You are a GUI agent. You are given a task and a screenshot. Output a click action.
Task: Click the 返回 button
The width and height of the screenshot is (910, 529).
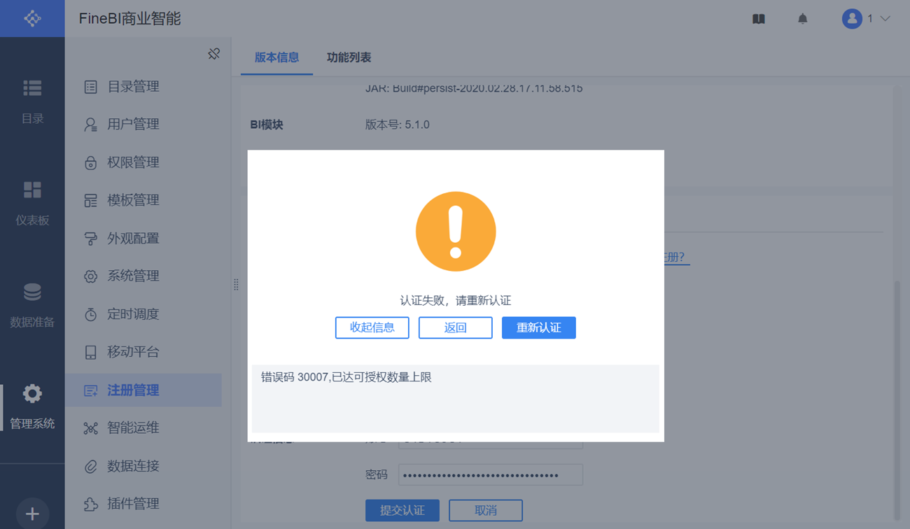(x=456, y=327)
